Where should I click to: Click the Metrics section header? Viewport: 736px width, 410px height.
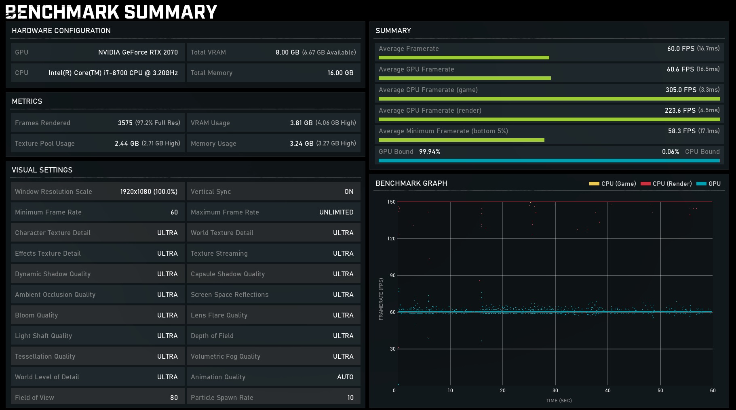click(27, 101)
